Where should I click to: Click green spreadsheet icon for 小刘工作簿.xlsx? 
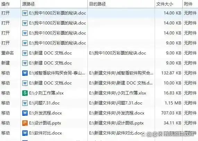pyautogui.click(x=25, y=93)
